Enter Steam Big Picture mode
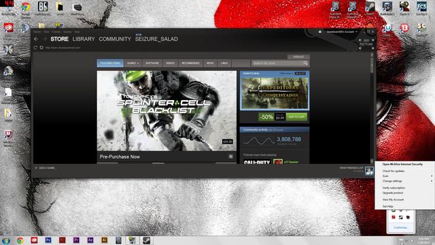Screen dimensions: 435x245 click(x=366, y=44)
